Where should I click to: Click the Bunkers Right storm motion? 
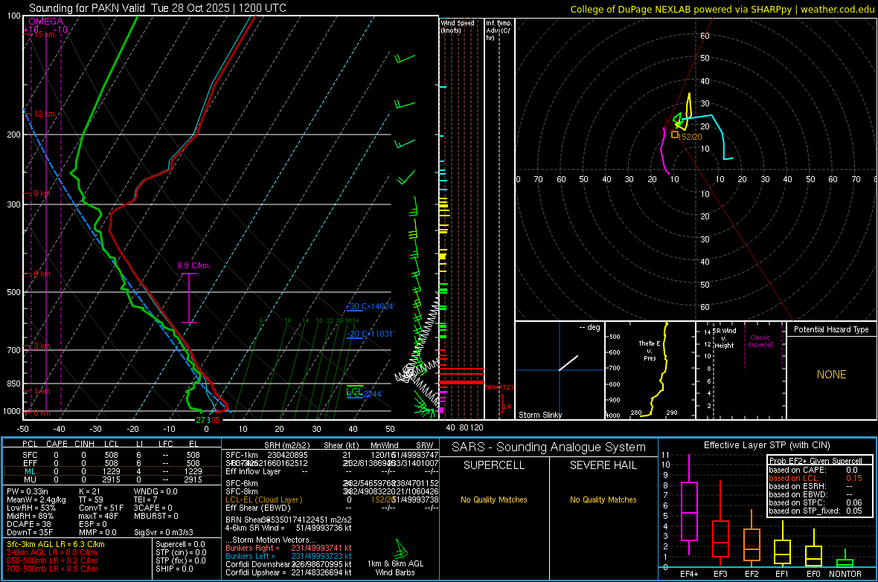tap(289, 548)
